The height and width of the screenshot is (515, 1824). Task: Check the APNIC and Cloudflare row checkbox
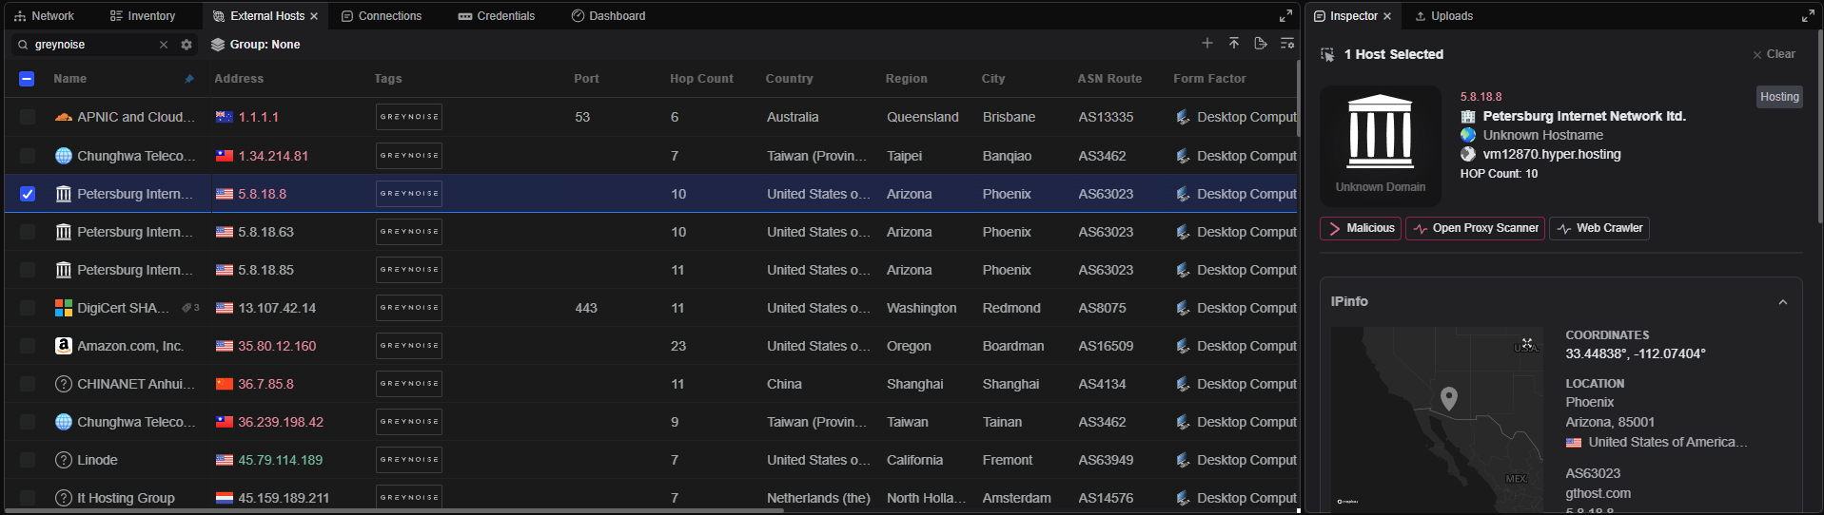pos(28,117)
